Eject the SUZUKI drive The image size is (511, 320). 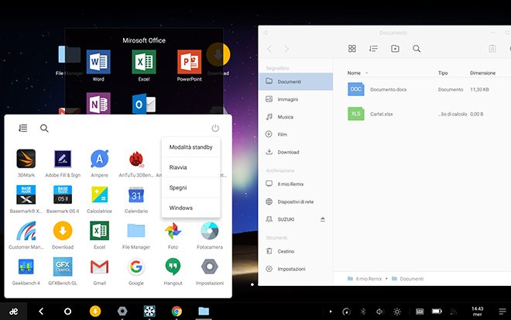point(322,219)
